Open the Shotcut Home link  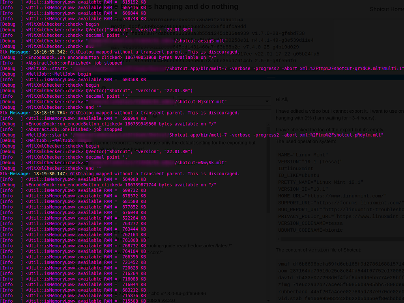[387, 9]
